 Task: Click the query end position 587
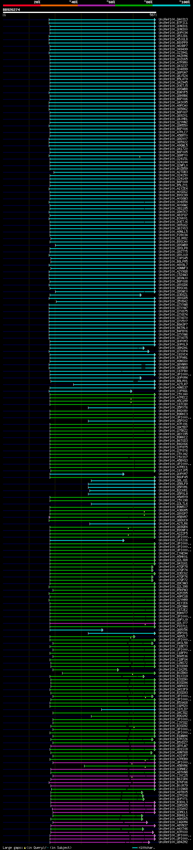(152, 15)
